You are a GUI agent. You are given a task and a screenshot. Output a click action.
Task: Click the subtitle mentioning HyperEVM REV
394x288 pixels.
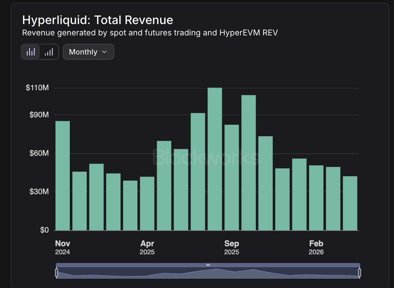[x=150, y=33]
